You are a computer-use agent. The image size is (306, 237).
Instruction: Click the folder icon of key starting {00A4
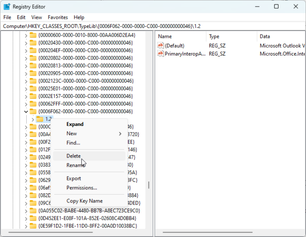pos(33,134)
